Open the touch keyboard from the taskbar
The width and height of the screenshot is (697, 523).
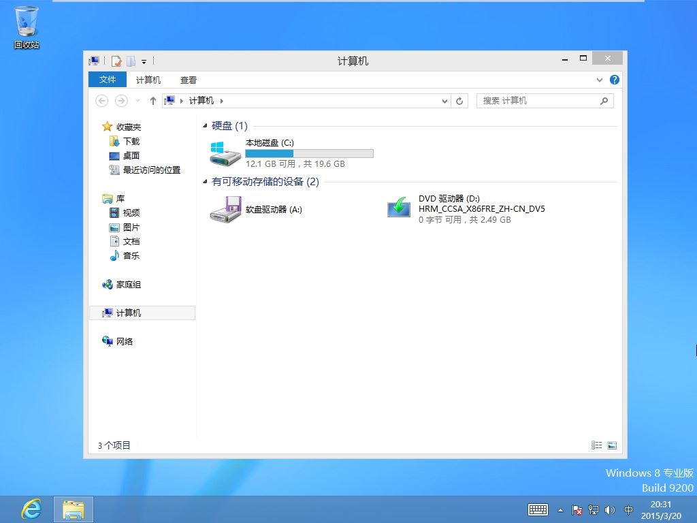coord(538,509)
